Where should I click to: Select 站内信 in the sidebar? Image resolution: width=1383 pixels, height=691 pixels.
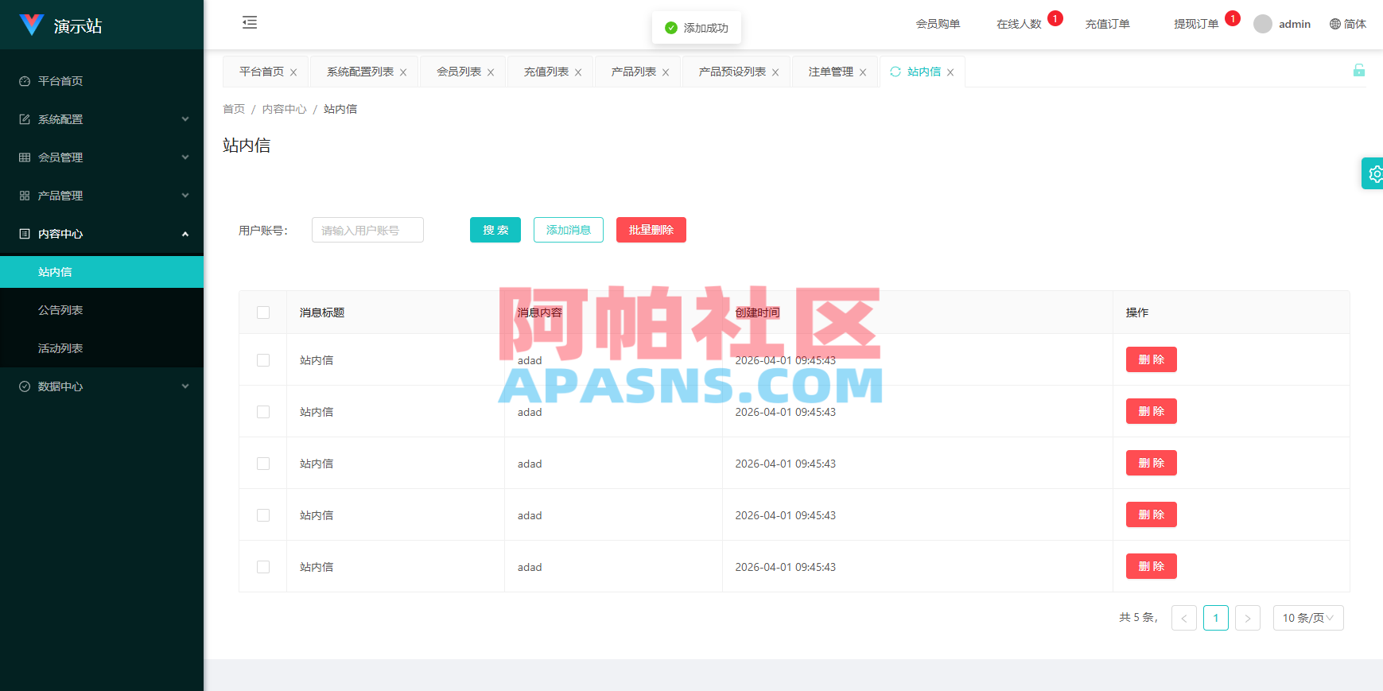[x=102, y=272]
